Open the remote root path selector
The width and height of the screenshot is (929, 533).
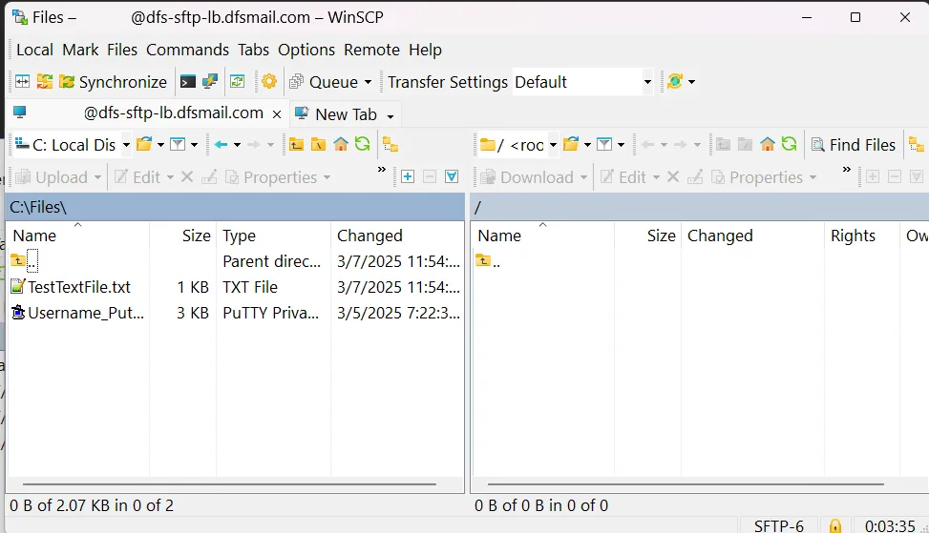pyautogui.click(x=518, y=145)
